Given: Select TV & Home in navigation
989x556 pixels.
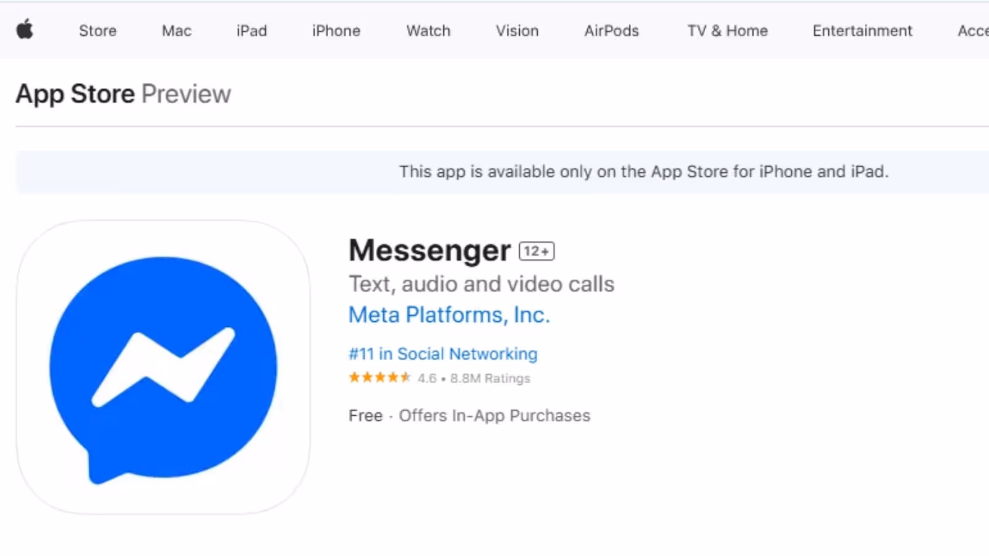Looking at the screenshot, I should pyautogui.click(x=728, y=31).
